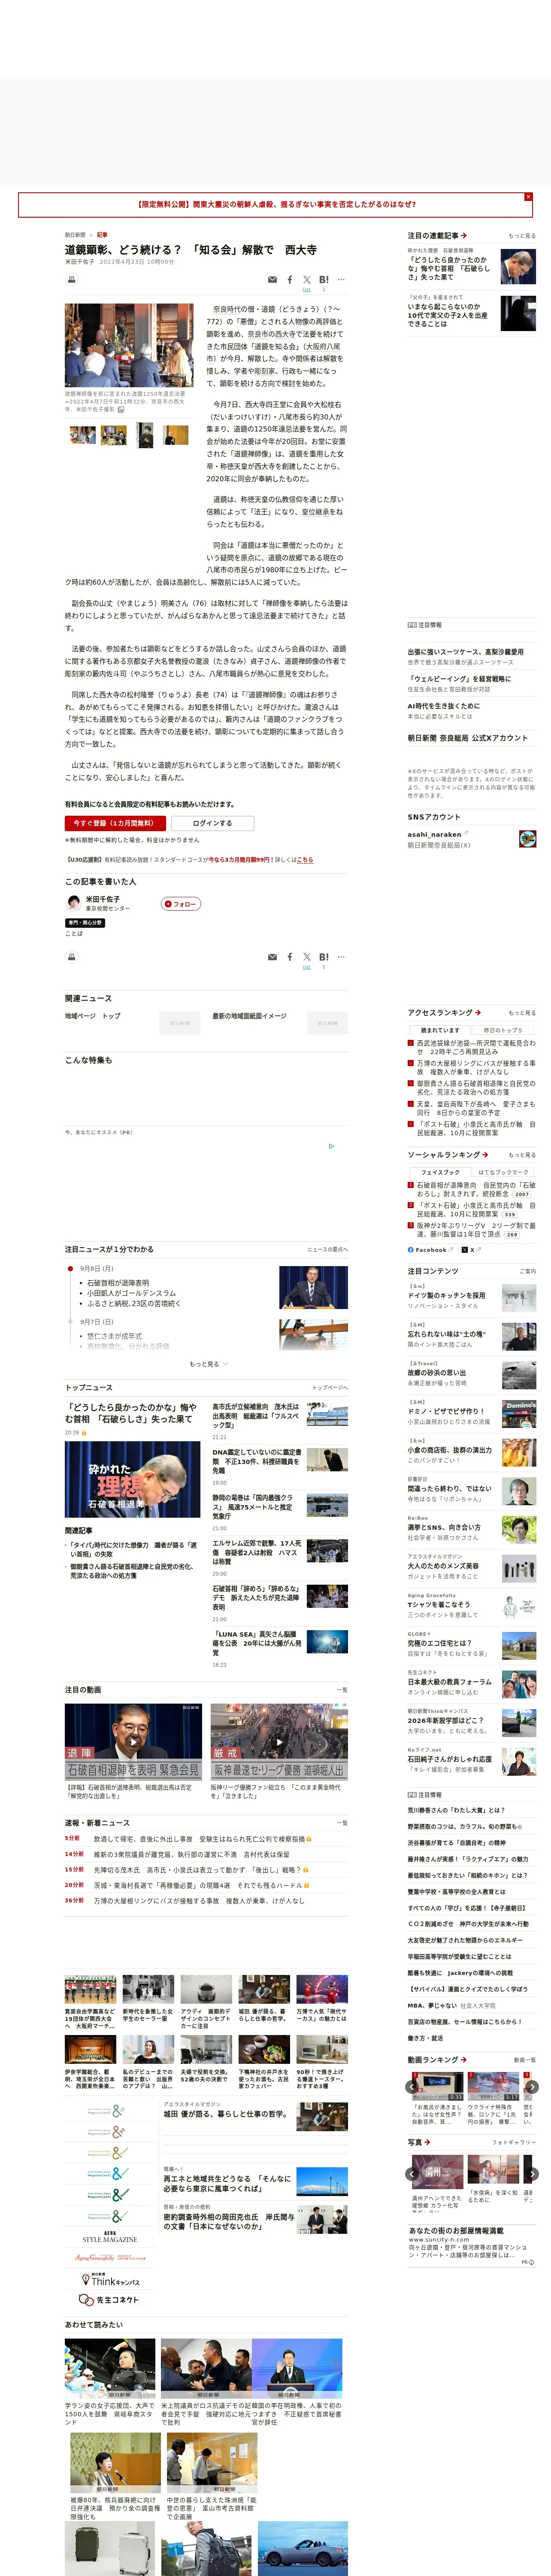Click the enlarge-image icon in the photo caption
Viewport: 551px width, 2576px height.
pyautogui.click(x=122, y=409)
